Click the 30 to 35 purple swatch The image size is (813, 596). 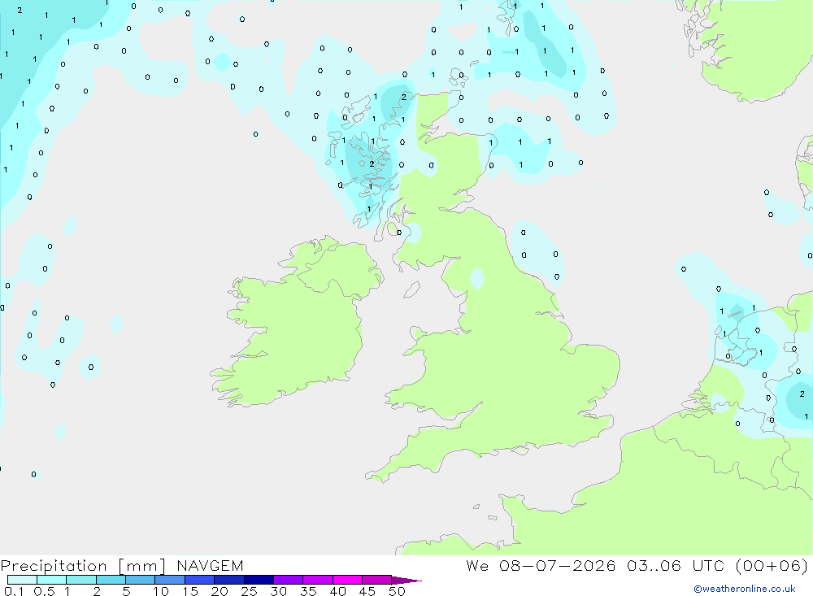coord(289,580)
